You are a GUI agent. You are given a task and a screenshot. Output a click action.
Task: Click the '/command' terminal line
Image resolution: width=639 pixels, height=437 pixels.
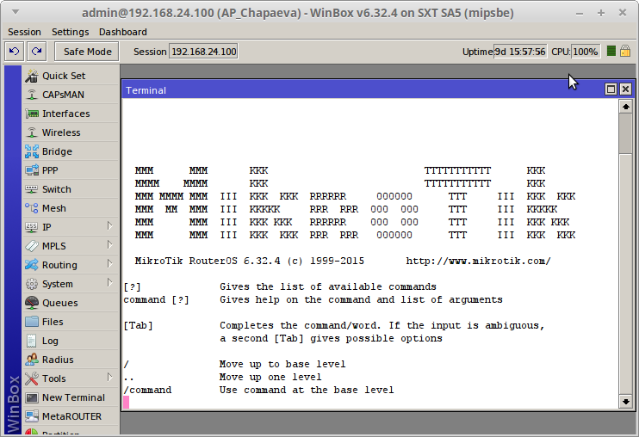[147, 390]
